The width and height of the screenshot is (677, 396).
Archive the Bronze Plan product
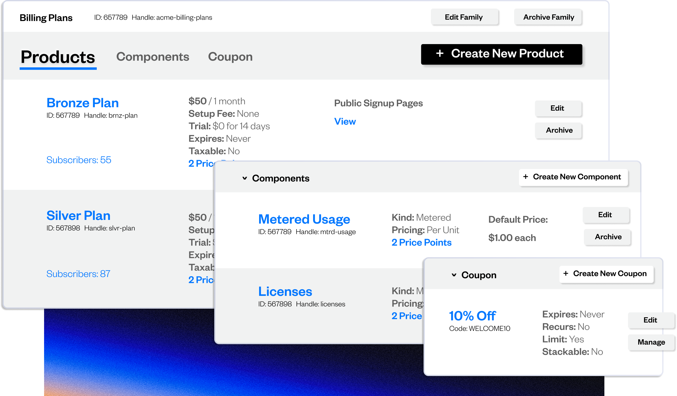pos(559,130)
